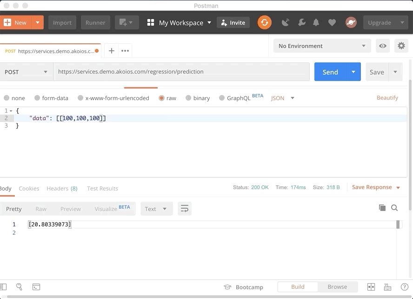The height and width of the screenshot is (299, 413).
Task: Open keyboard shortcuts icon
Action: click(387, 287)
